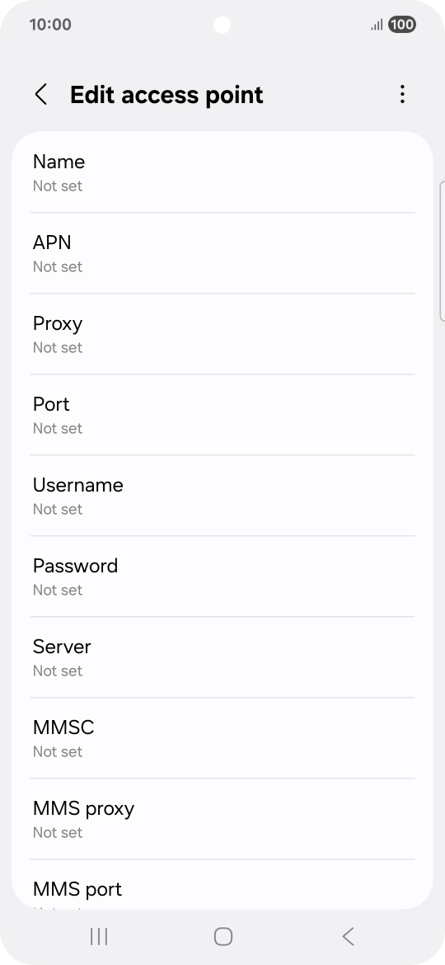Tap the Edit access point title

[166, 95]
